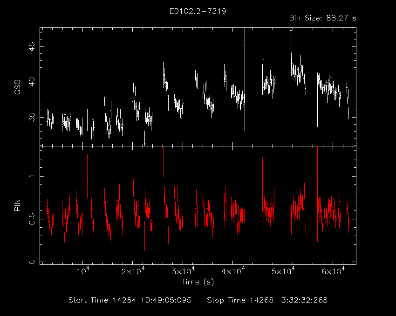Click the 1 tick label on PIN axis

point(32,176)
